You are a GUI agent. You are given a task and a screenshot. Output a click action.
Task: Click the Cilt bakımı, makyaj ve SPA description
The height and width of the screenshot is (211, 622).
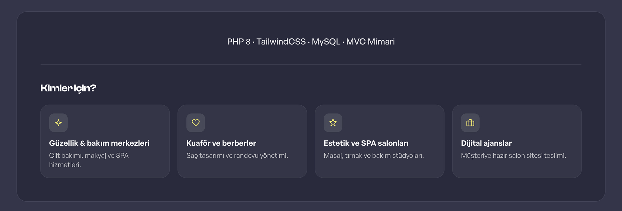(89, 160)
